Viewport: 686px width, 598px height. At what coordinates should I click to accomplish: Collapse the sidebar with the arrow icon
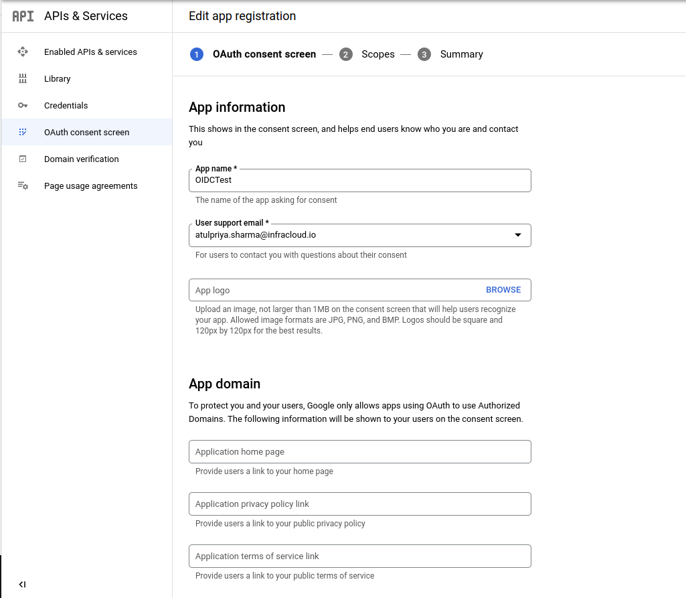click(x=22, y=585)
